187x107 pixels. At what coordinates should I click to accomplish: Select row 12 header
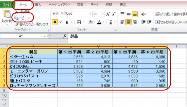[4, 105]
